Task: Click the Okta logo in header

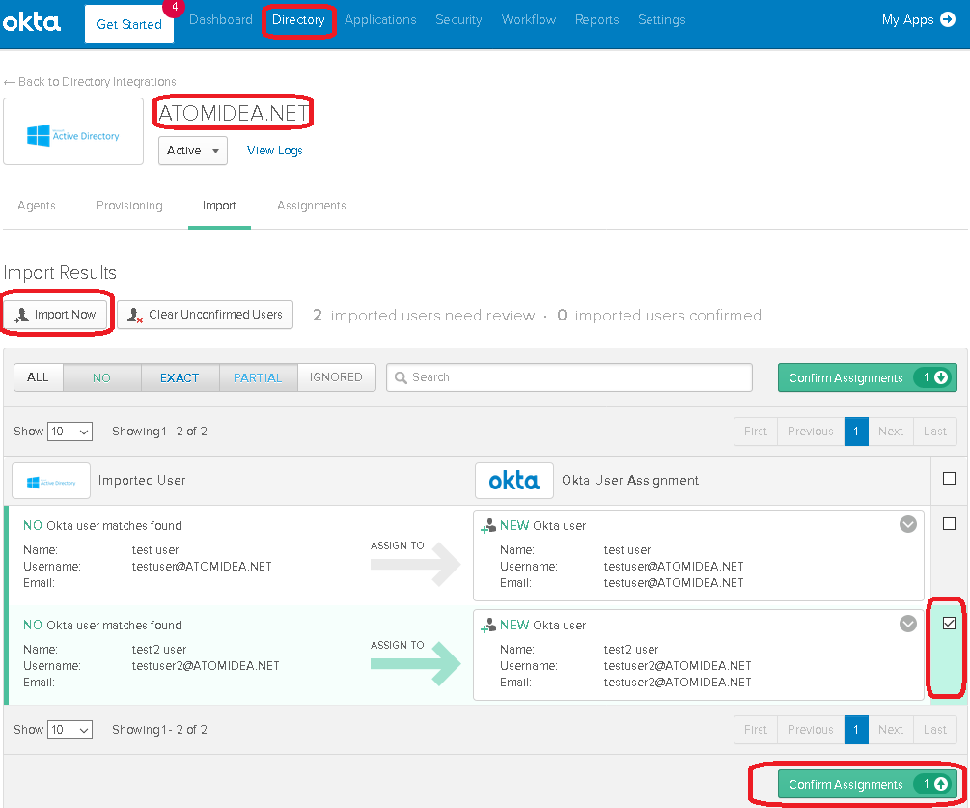Action: coord(32,23)
